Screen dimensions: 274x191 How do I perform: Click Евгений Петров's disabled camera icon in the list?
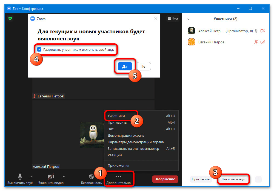tap(263, 42)
